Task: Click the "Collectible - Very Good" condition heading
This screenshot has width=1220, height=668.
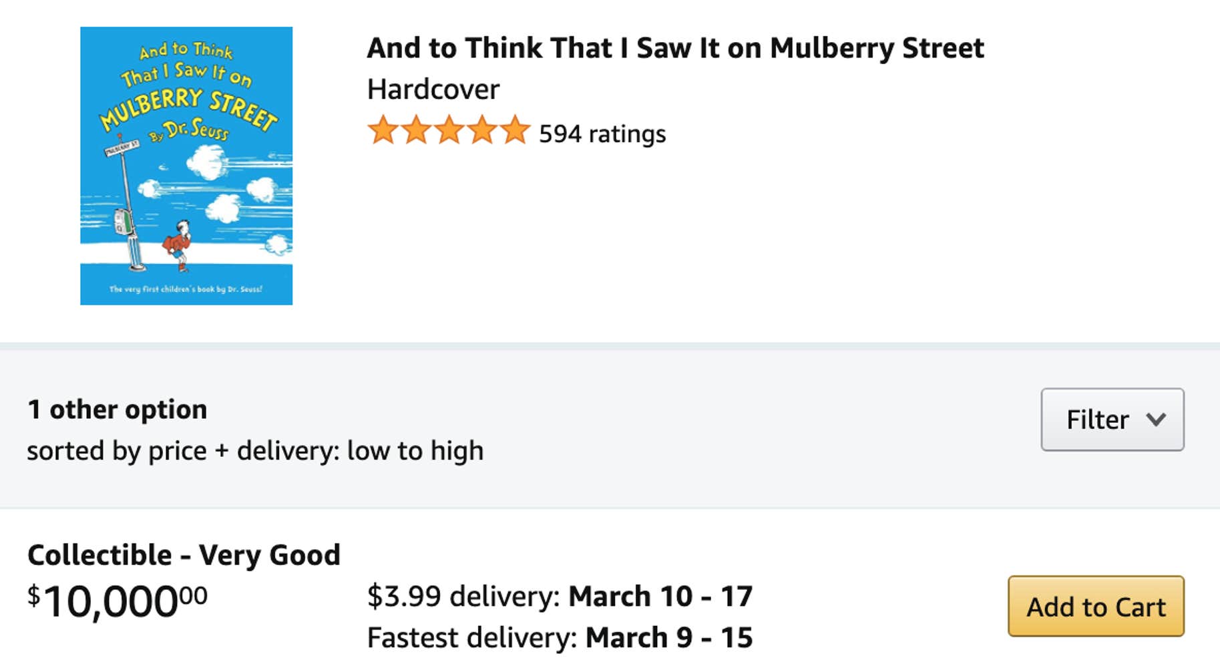Action: (184, 555)
